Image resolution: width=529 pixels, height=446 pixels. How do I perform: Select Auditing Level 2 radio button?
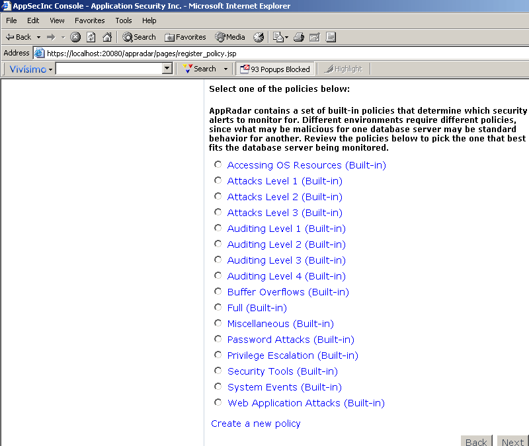(x=218, y=244)
